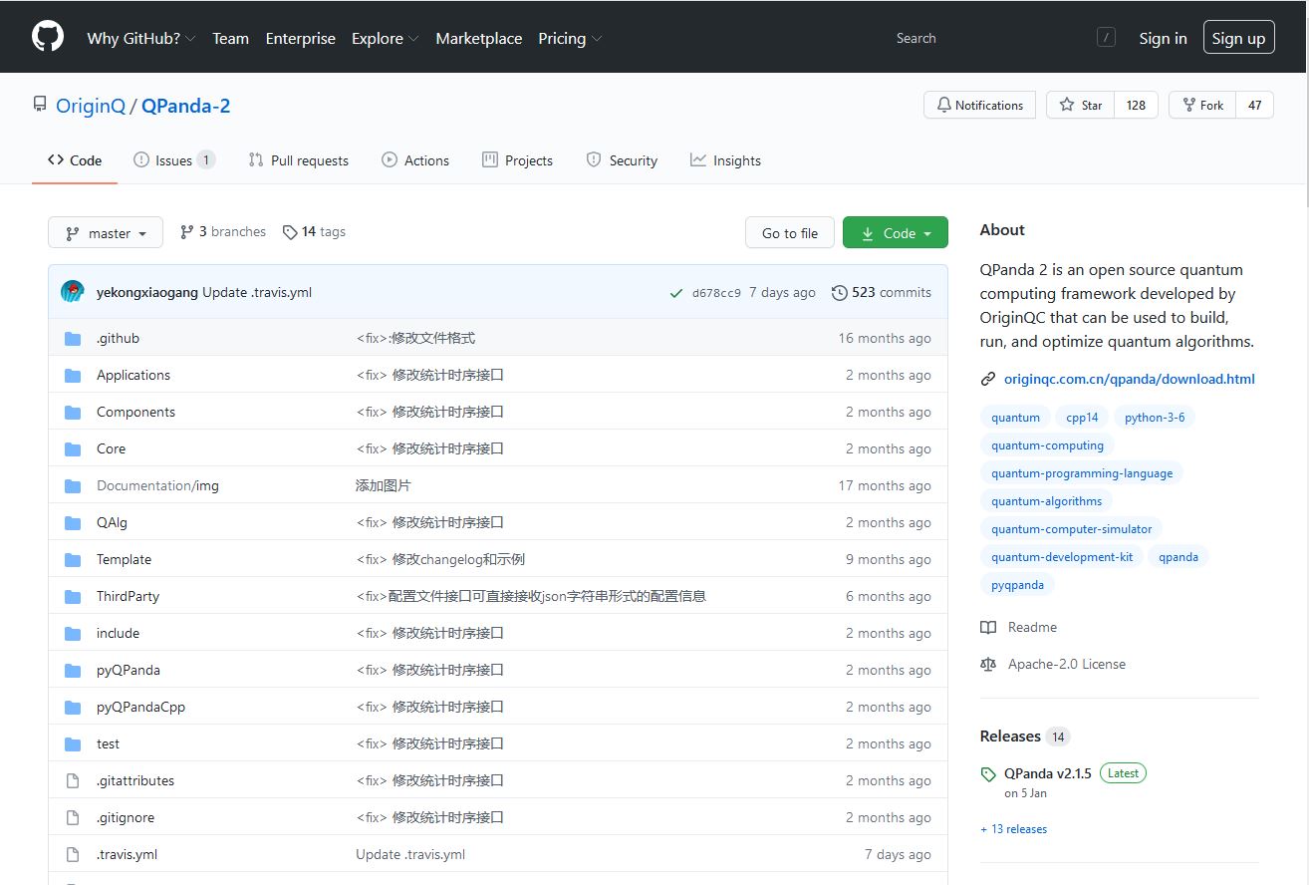Viewport: 1309px width, 885px height.
Task: Open the Components folder name
Action: (x=135, y=413)
